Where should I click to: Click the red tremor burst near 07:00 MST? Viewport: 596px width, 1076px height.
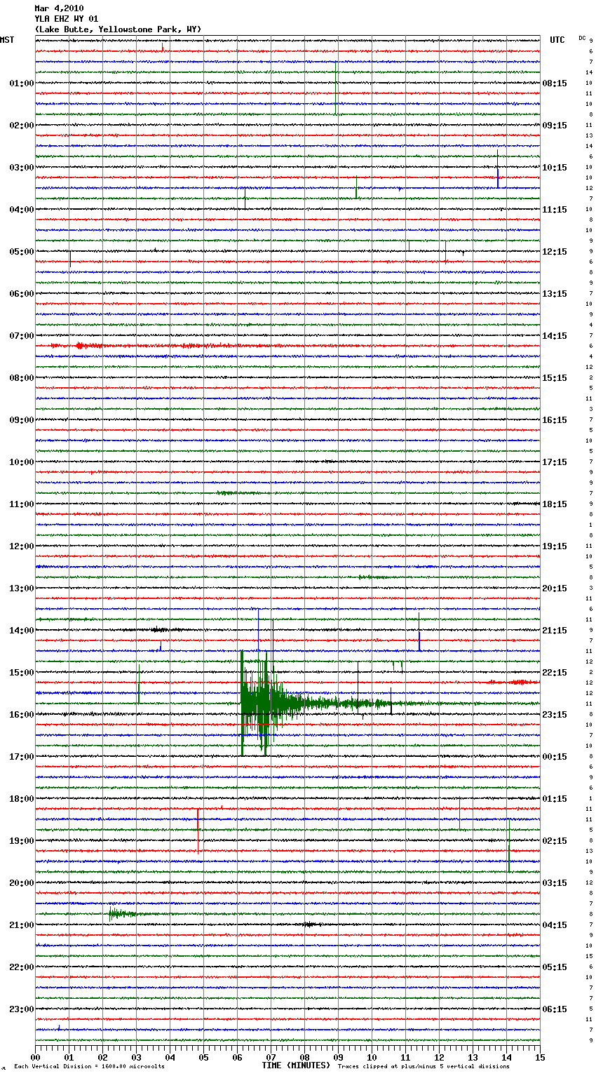click(81, 346)
